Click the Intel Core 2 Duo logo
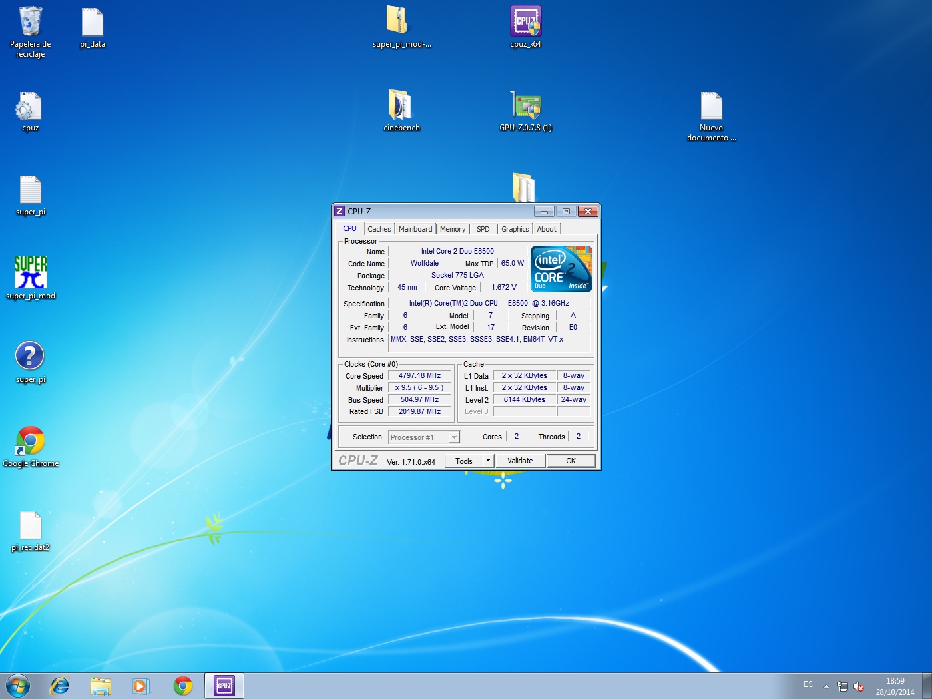This screenshot has width=932, height=699. coord(561,268)
